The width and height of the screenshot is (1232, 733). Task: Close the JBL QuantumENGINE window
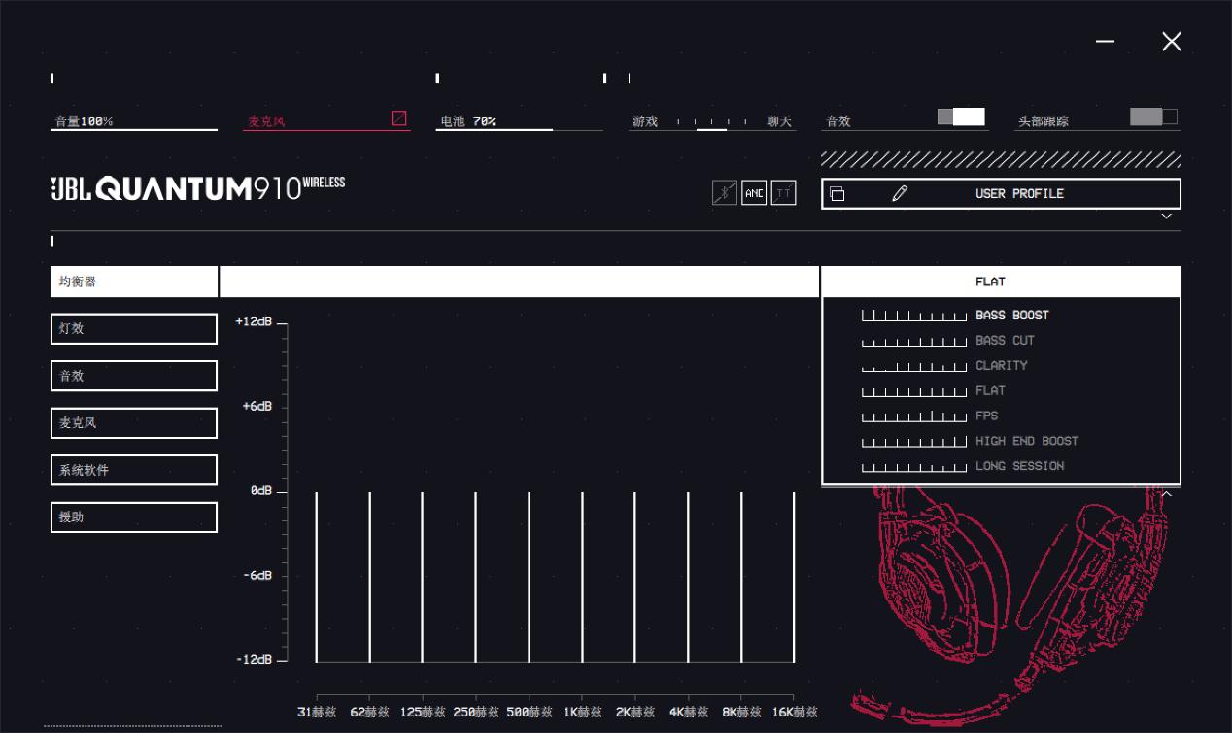(1172, 41)
